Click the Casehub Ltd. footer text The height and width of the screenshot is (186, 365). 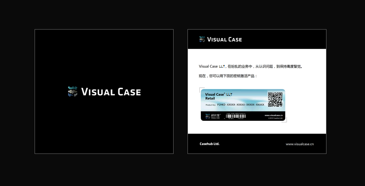tap(210, 144)
